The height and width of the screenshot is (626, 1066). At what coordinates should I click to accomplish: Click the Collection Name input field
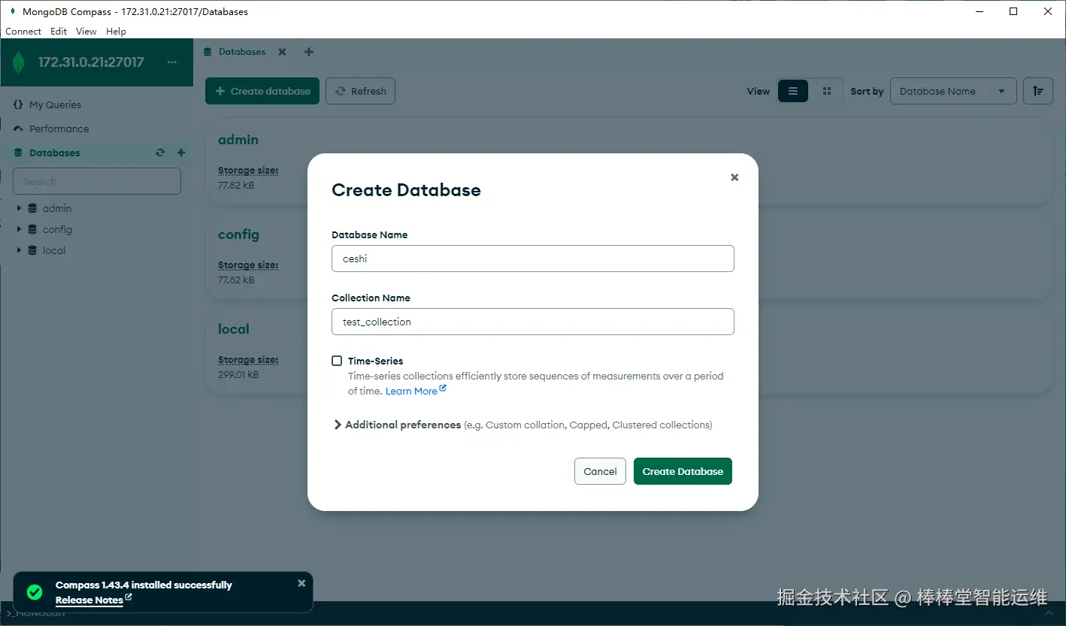click(x=533, y=322)
